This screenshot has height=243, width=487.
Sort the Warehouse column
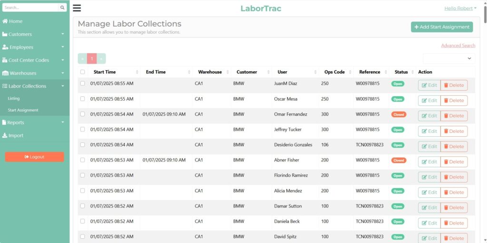(x=227, y=72)
